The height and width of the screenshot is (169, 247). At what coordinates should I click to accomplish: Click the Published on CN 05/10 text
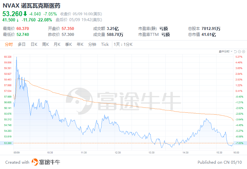tap(220, 162)
